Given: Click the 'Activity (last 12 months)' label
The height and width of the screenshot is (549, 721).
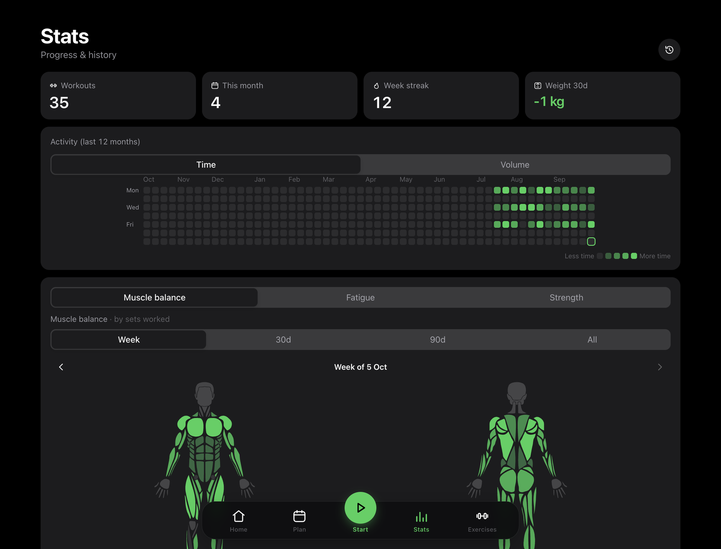Looking at the screenshot, I should pos(95,142).
